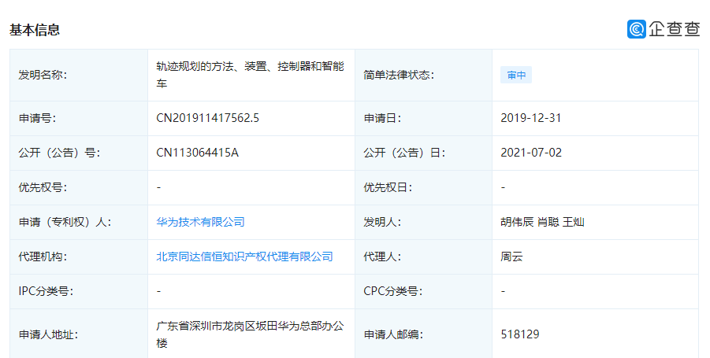
Task: Select publication number CN113064415A
Action: [x=197, y=153]
